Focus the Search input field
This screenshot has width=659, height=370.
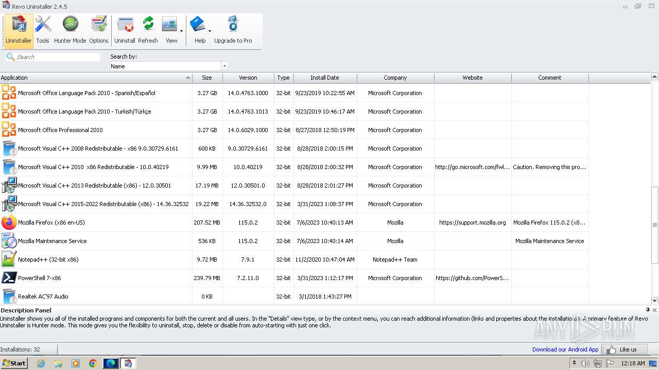[x=58, y=57]
